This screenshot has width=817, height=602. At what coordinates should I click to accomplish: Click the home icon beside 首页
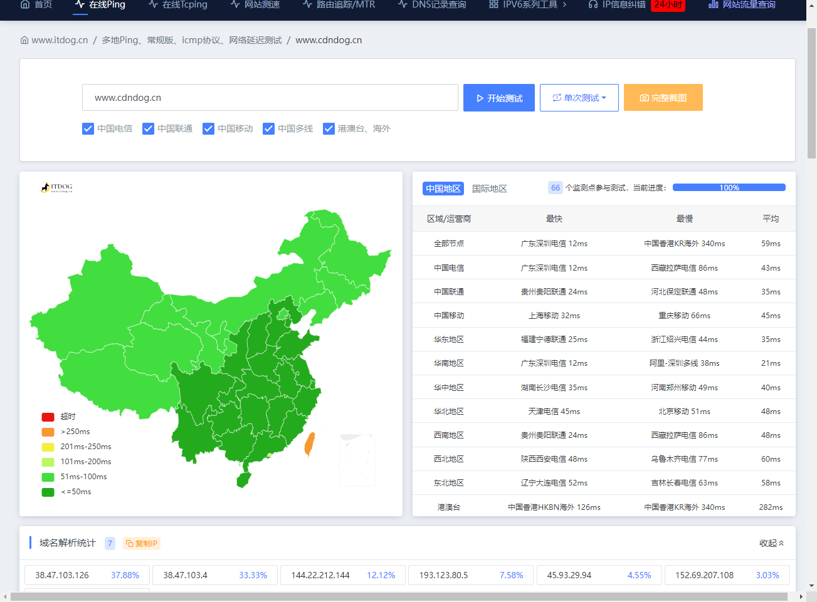point(25,4)
